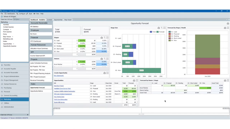Maximize the Owners widget
Screen dimensions: 230x129
click(x=108, y=59)
